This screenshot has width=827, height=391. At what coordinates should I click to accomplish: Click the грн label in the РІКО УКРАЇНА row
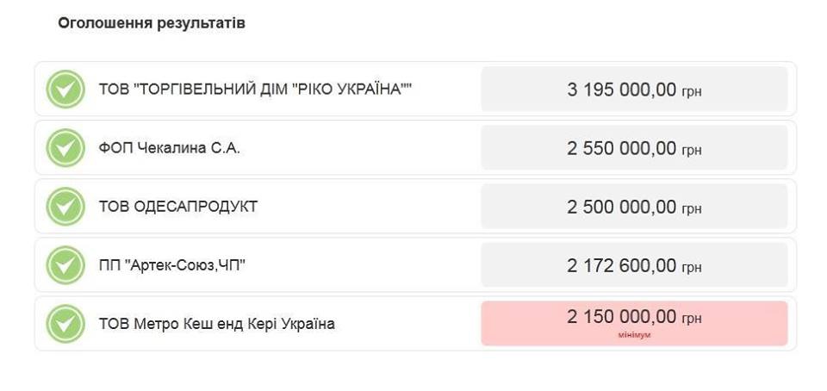[692, 93]
